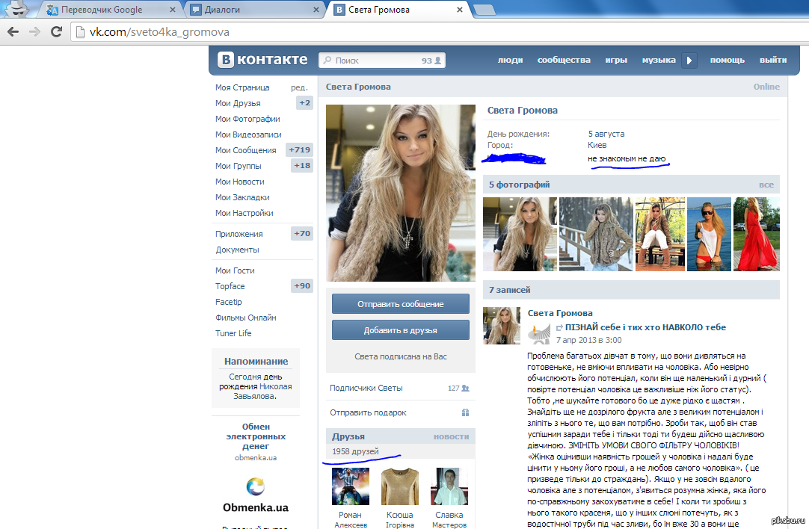Click the gift icon beside Отправить подарок

pos(465,412)
